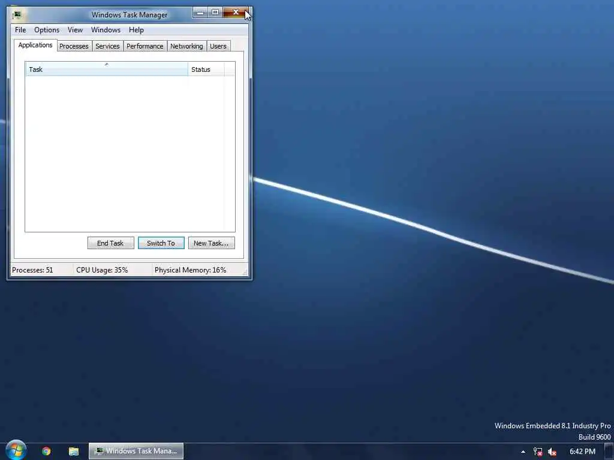Switch to the Networking tab
Image resolution: width=614 pixels, height=460 pixels.
187,46
